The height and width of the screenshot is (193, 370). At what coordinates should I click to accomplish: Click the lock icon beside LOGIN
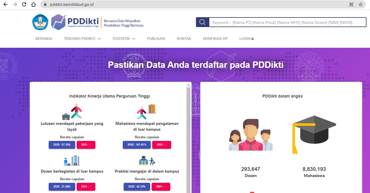coord(252,39)
